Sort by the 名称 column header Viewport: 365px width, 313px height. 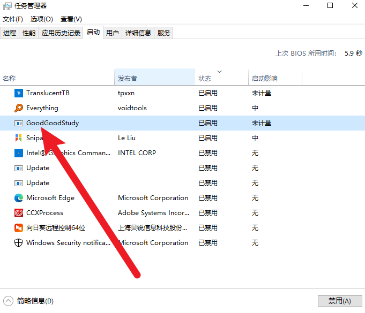[x=57, y=77]
